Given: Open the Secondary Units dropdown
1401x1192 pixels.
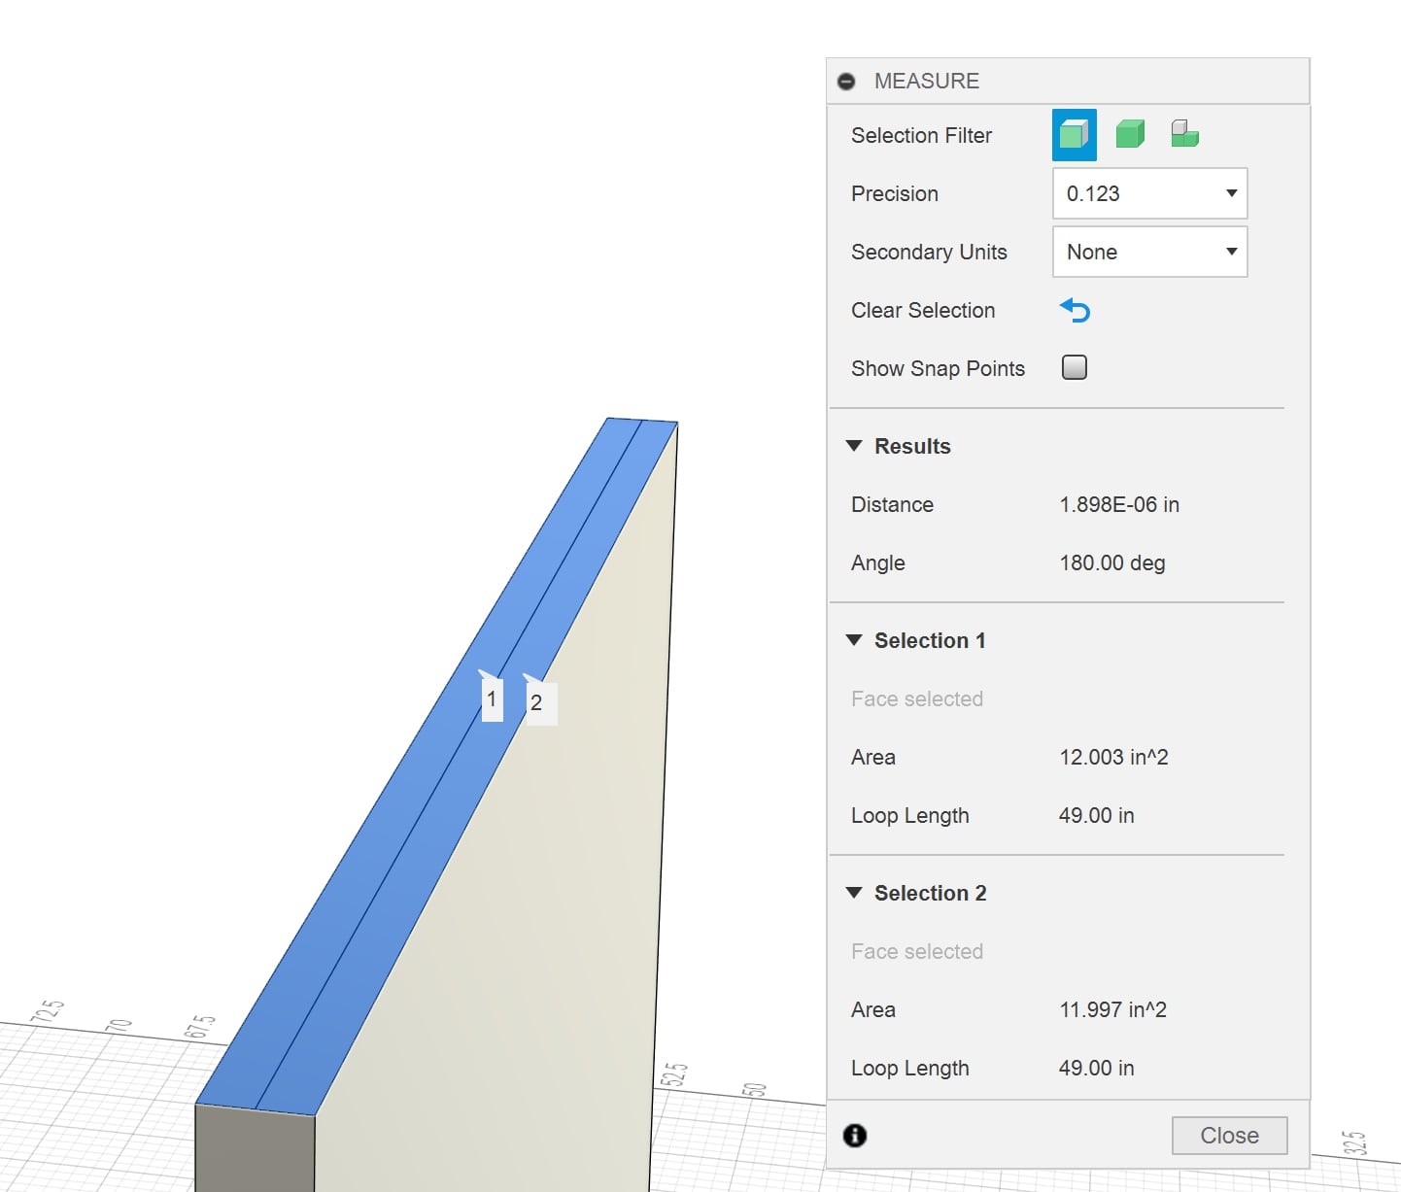Looking at the screenshot, I should pyautogui.click(x=1149, y=253).
